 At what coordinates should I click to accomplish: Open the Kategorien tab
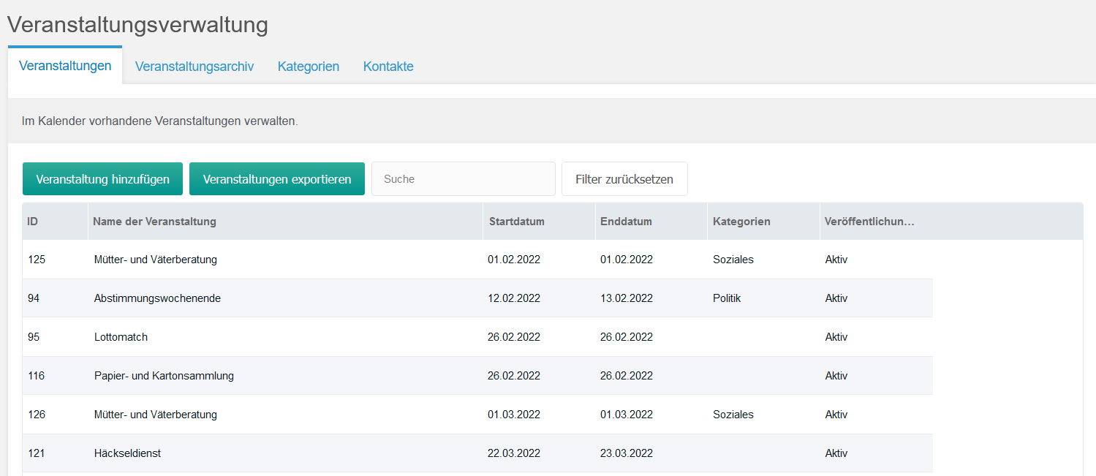(x=308, y=66)
